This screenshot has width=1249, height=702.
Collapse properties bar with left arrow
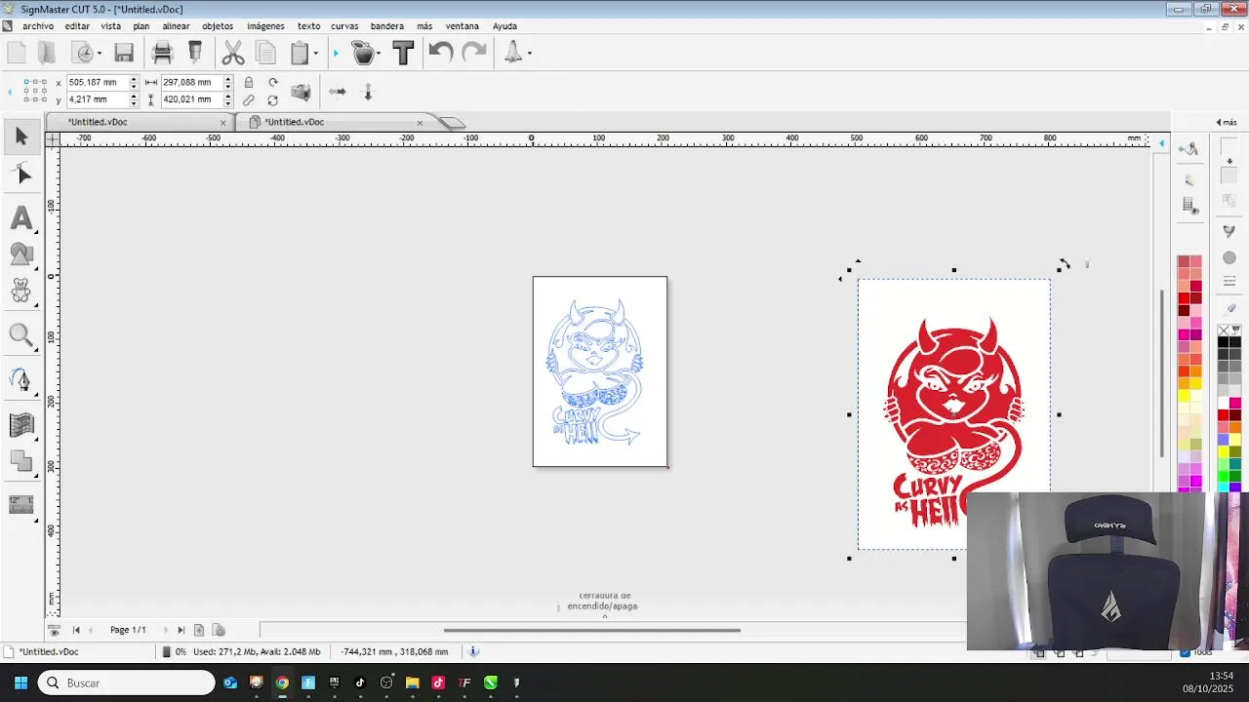10,92
